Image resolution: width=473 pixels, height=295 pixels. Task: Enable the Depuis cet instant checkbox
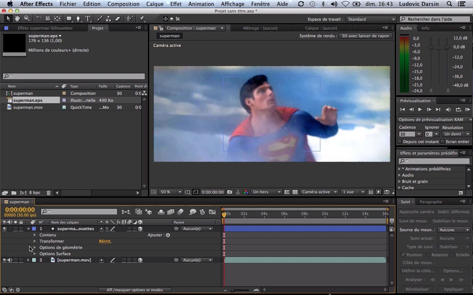[399, 142]
